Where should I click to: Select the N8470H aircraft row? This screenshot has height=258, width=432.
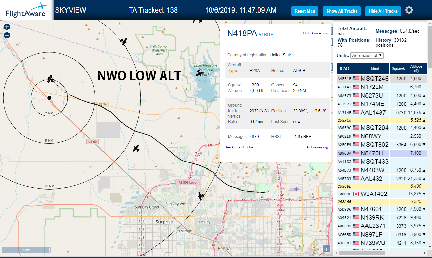[x=382, y=153]
